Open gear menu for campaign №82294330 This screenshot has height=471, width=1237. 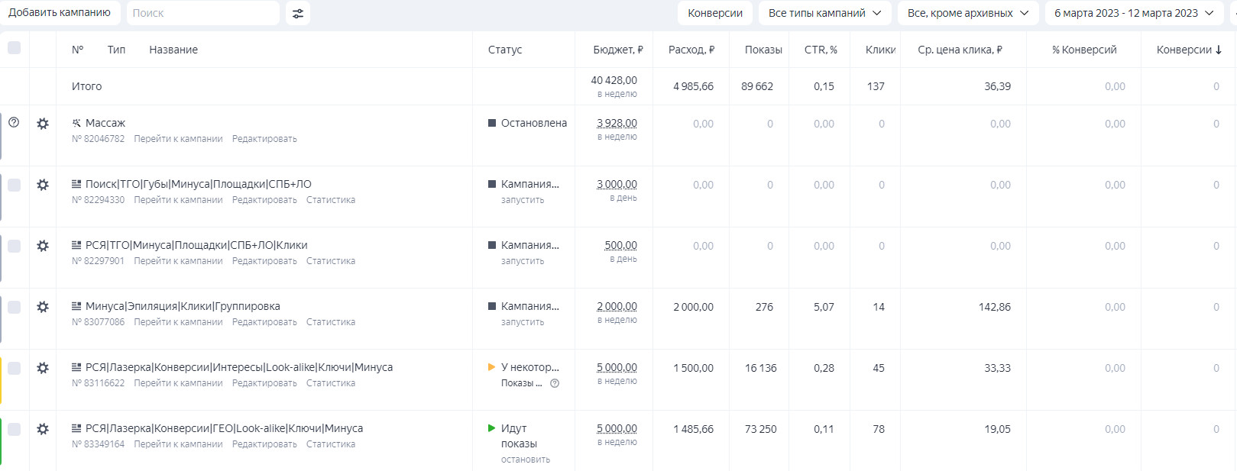tap(43, 185)
